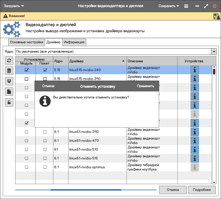
Task: Open the hamburger menu in title bar
Action: (186, 6)
